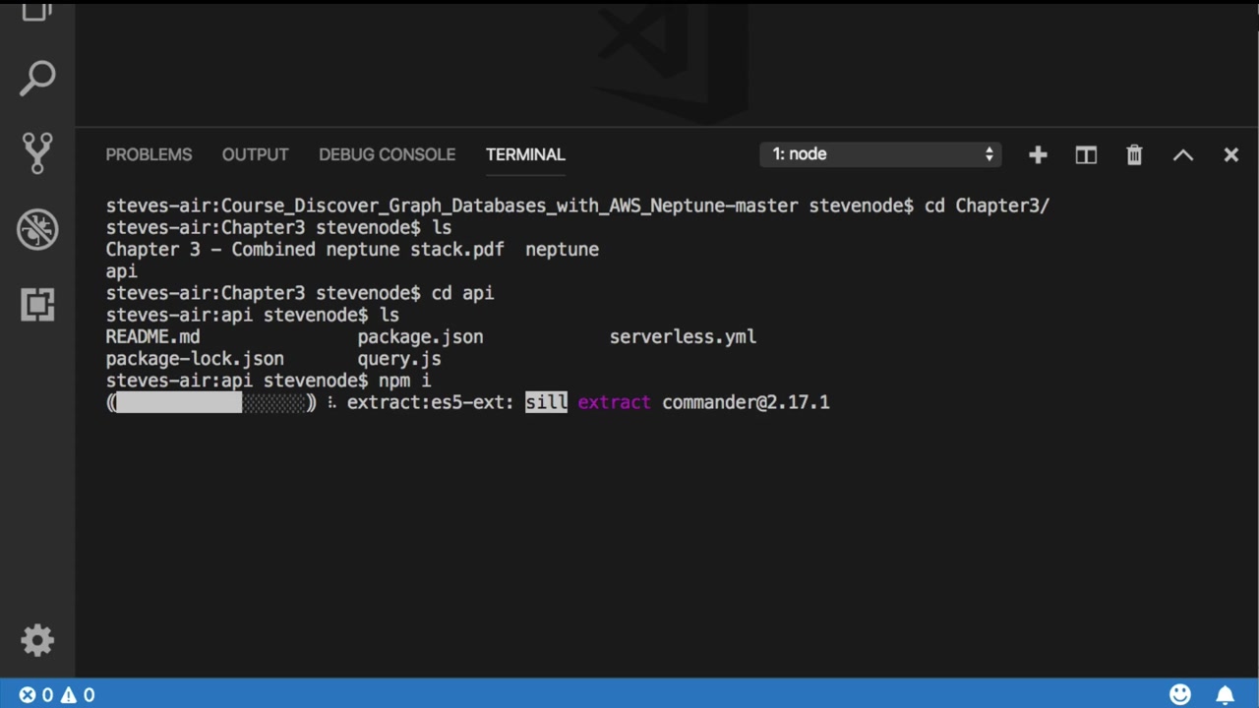The image size is (1259, 708).
Task: Close the terminal panel
Action: click(1230, 154)
